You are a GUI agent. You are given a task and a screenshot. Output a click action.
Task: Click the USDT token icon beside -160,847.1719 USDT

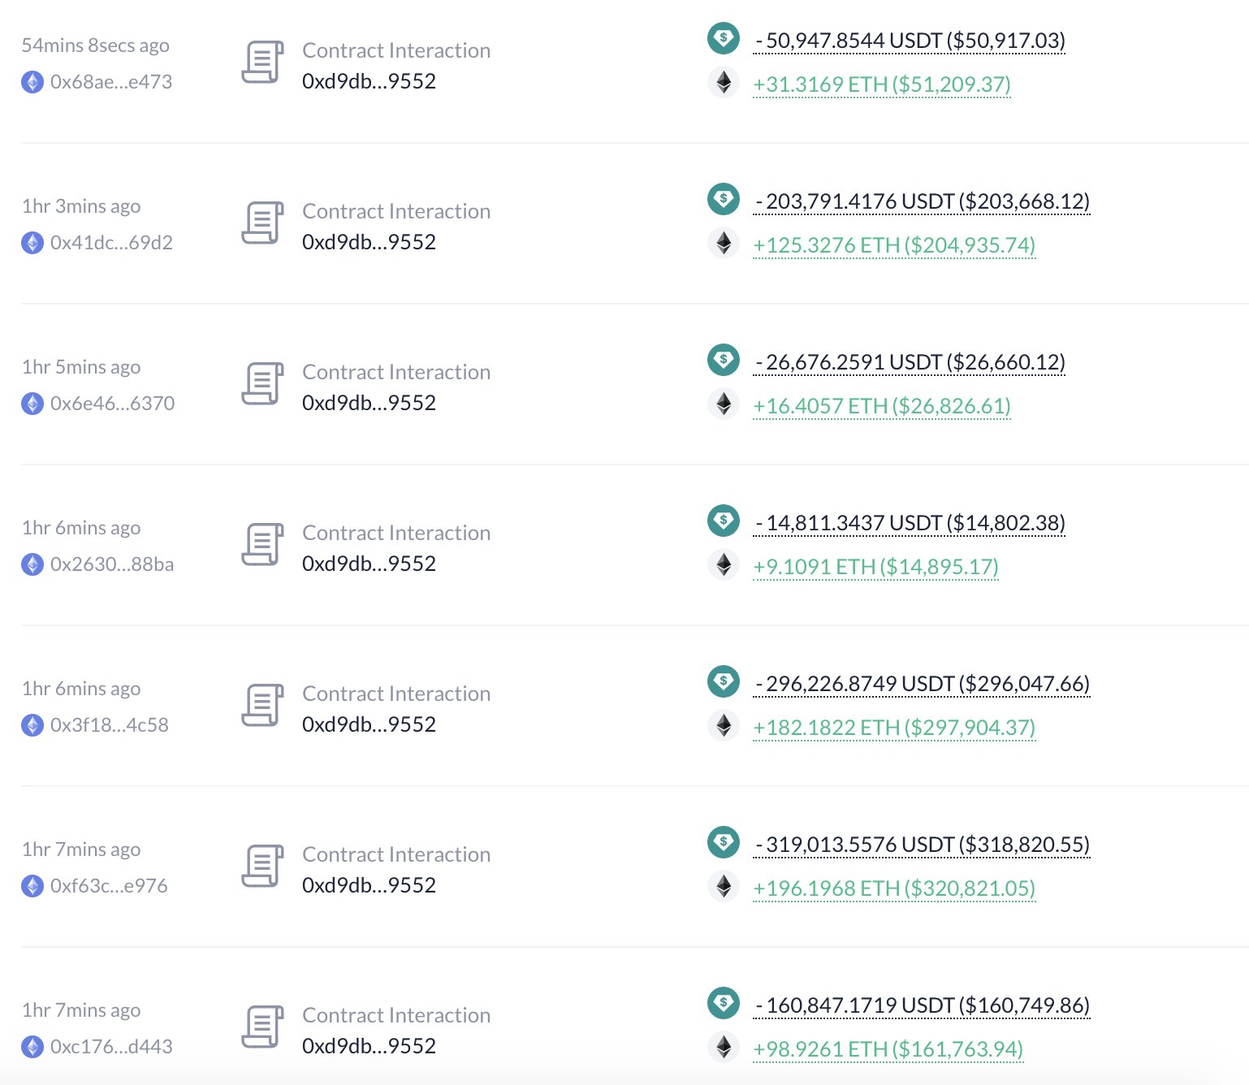pos(724,1003)
